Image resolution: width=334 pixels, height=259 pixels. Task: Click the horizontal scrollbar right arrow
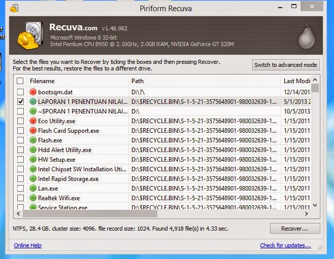pyautogui.click(x=307, y=213)
